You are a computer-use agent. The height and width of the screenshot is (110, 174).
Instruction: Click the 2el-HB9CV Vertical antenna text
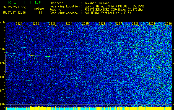[108, 13]
